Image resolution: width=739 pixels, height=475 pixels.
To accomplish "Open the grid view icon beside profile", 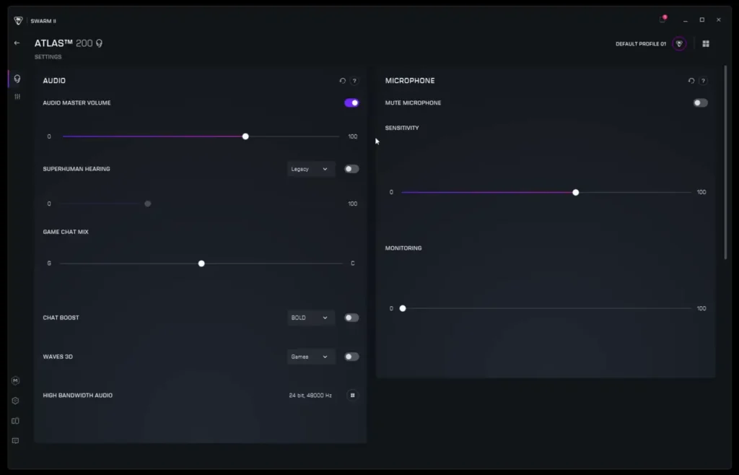I will click(706, 43).
